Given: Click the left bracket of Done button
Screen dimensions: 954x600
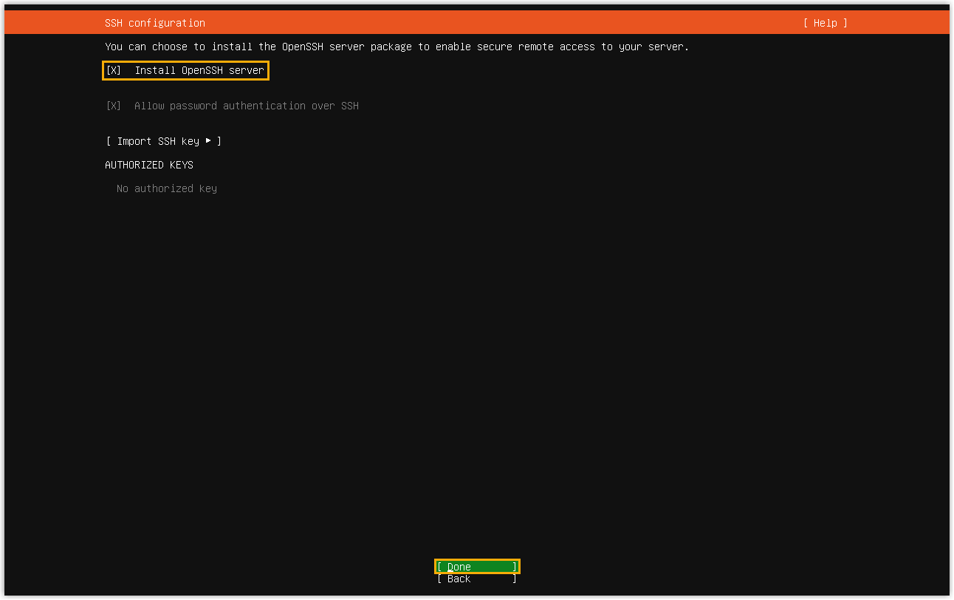Looking at the screenshot, I should 439,567.
